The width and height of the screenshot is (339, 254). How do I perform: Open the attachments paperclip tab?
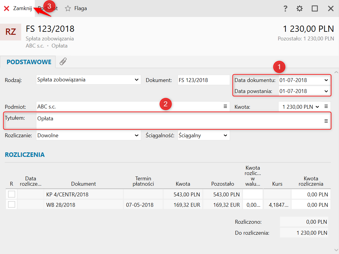63,62
